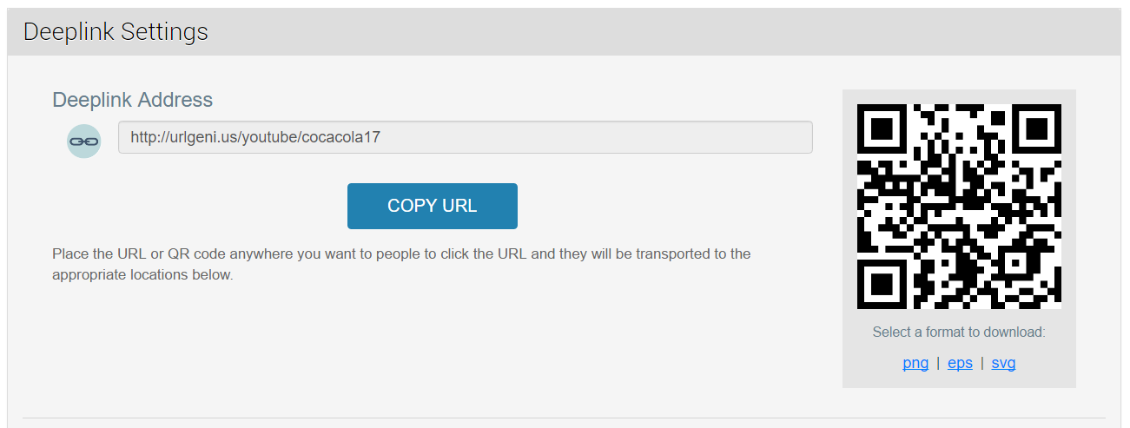Click the separator bar between png and eps
The height and width of the screenshot is (428, 1130).
click(x=938, y=363)
